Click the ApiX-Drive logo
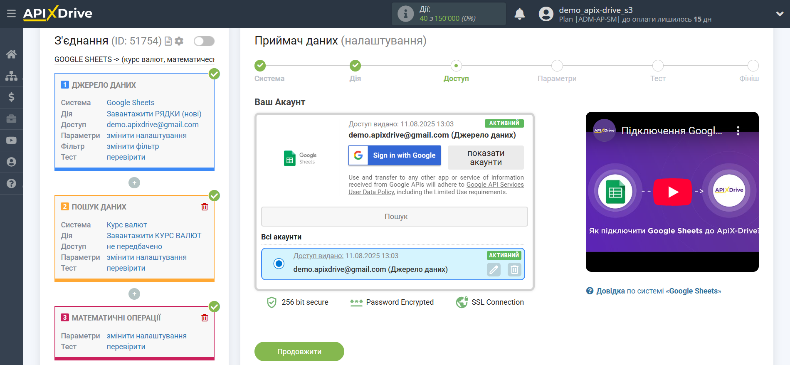 pyautogui.click(x=58, y=13)
